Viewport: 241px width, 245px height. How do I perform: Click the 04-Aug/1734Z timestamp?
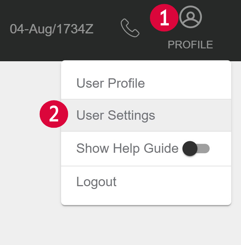coord(52,29)
